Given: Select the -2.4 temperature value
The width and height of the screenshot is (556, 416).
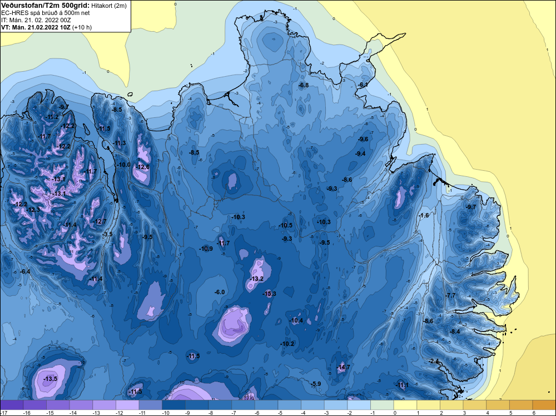Looking at the screenshot, I should (x=434, y=361).
